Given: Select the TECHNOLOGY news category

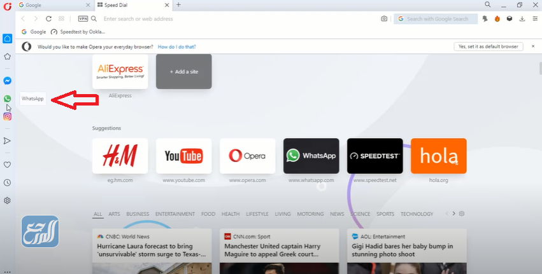Looking at the screenshot, I should click(417, 214).
